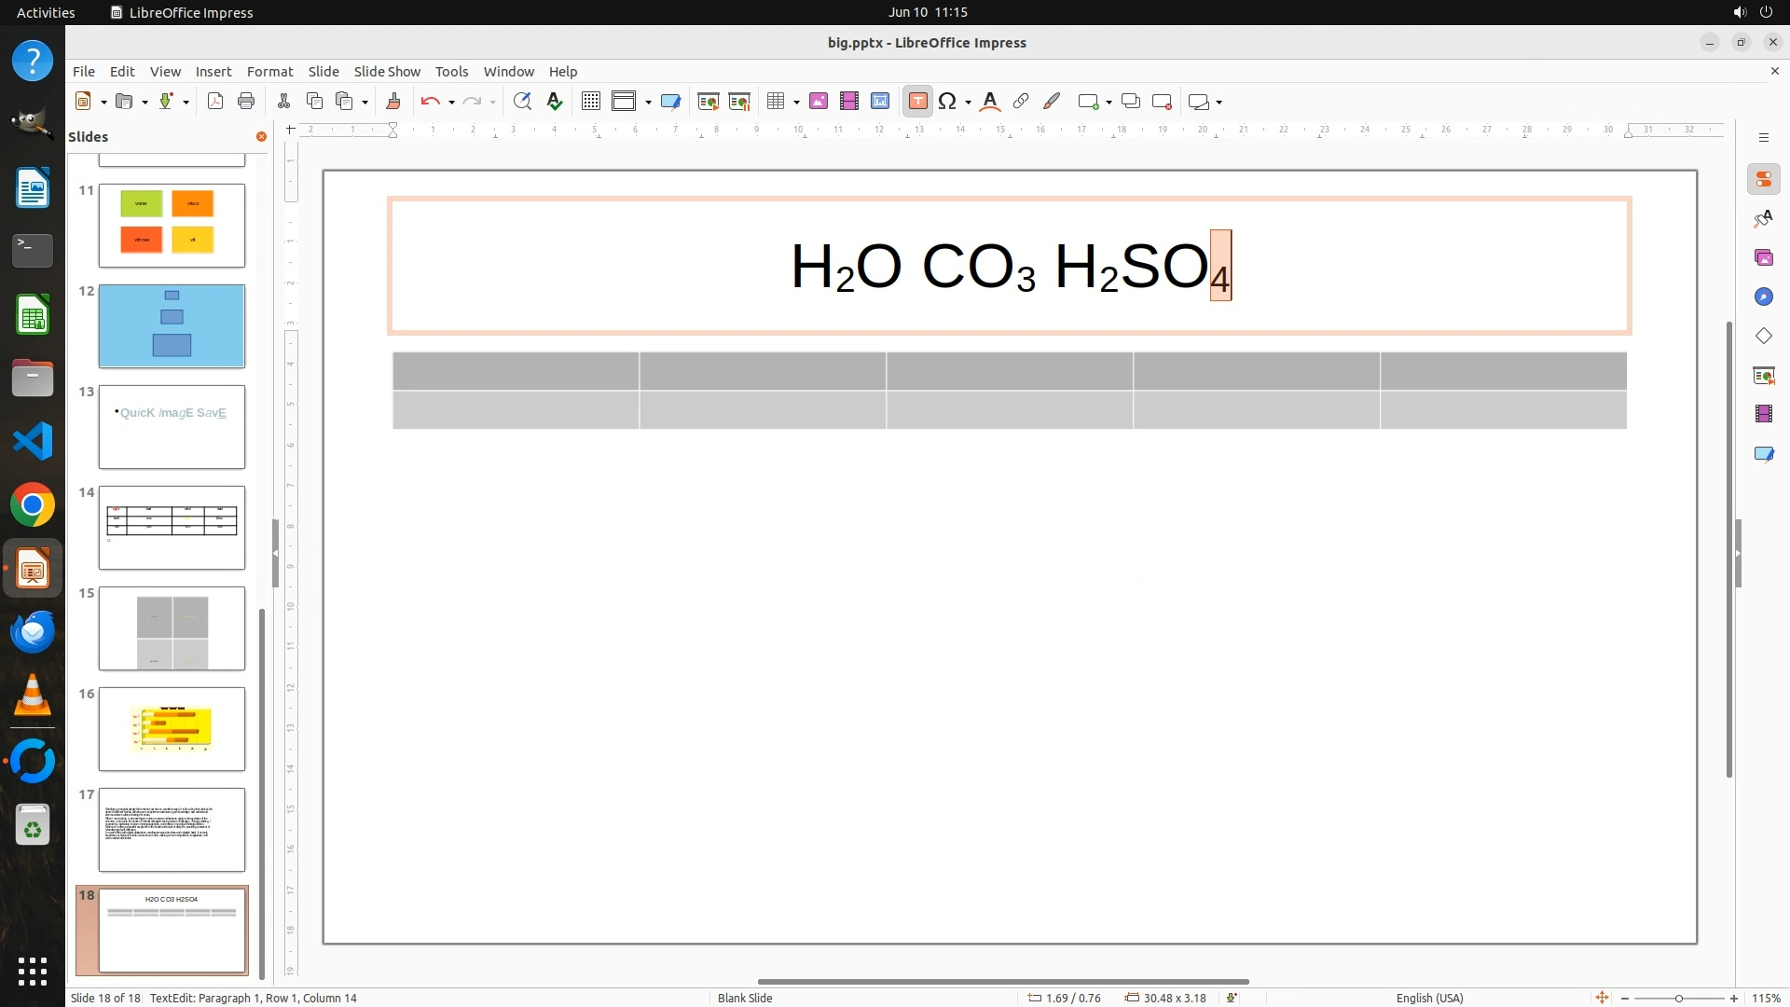Open the Format menu
This screenshot has width=1790, height=1007.
(269, 71)
